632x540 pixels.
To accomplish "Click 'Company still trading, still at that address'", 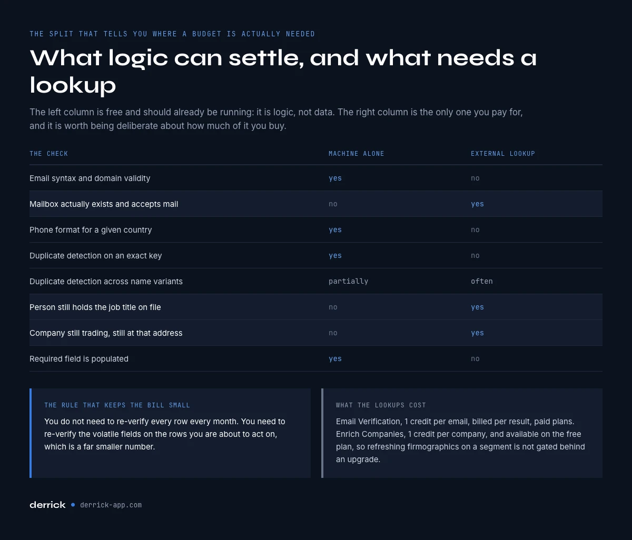I will [x=106, y=333].
